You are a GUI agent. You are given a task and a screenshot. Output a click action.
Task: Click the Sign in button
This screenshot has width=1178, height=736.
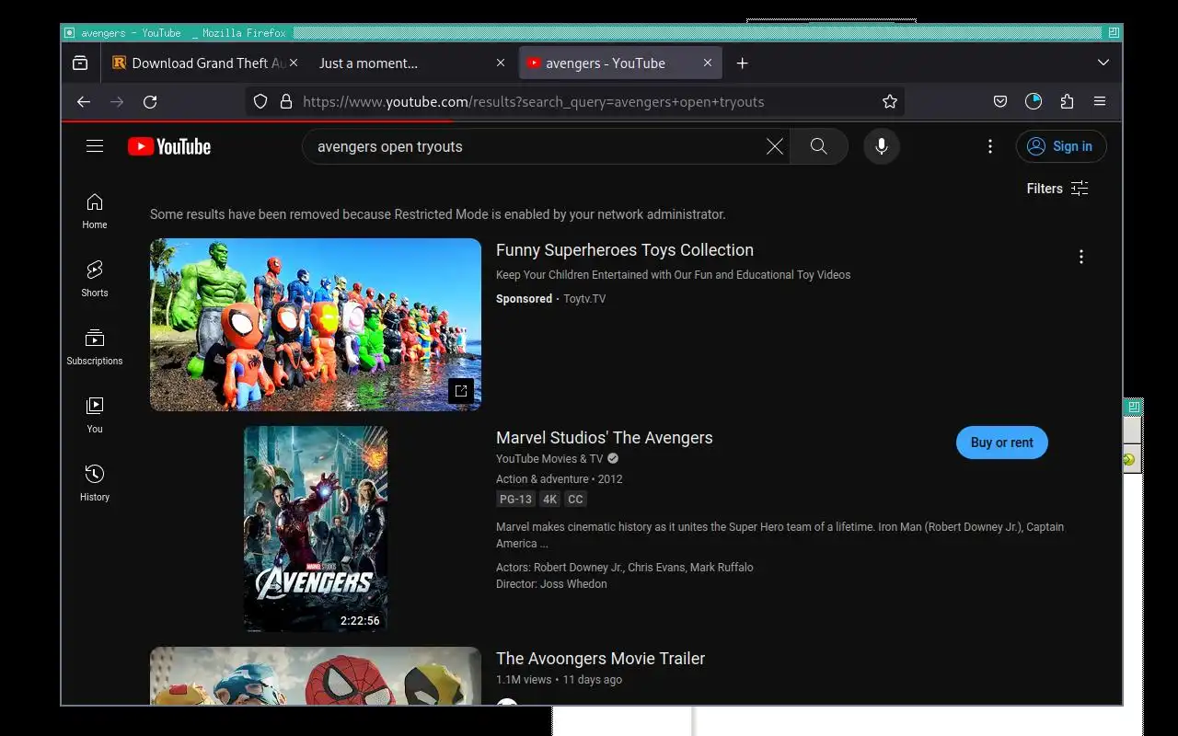pos(1061,146)
